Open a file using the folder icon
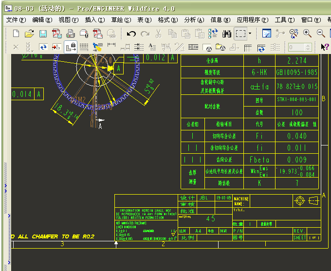 coord(30,34)
